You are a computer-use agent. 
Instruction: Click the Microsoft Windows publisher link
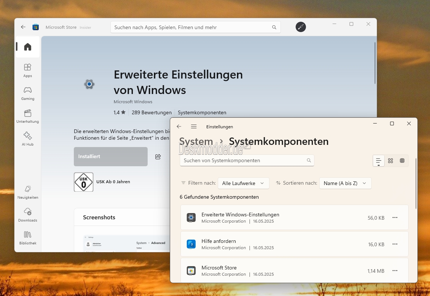pyautogui.click(x=133, y=102)
